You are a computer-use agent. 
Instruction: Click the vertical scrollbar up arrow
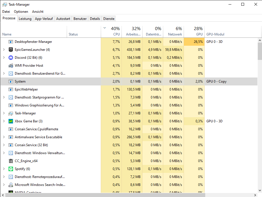260,40
